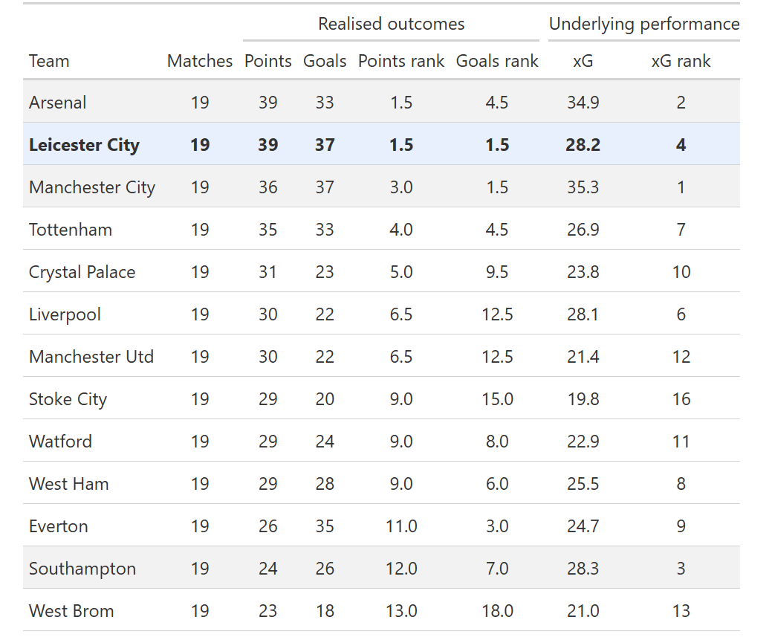The width and height of the screenshot is (772, 640).
Task: Click the Arsenal team name cell
Action: [x=58, y=103]
